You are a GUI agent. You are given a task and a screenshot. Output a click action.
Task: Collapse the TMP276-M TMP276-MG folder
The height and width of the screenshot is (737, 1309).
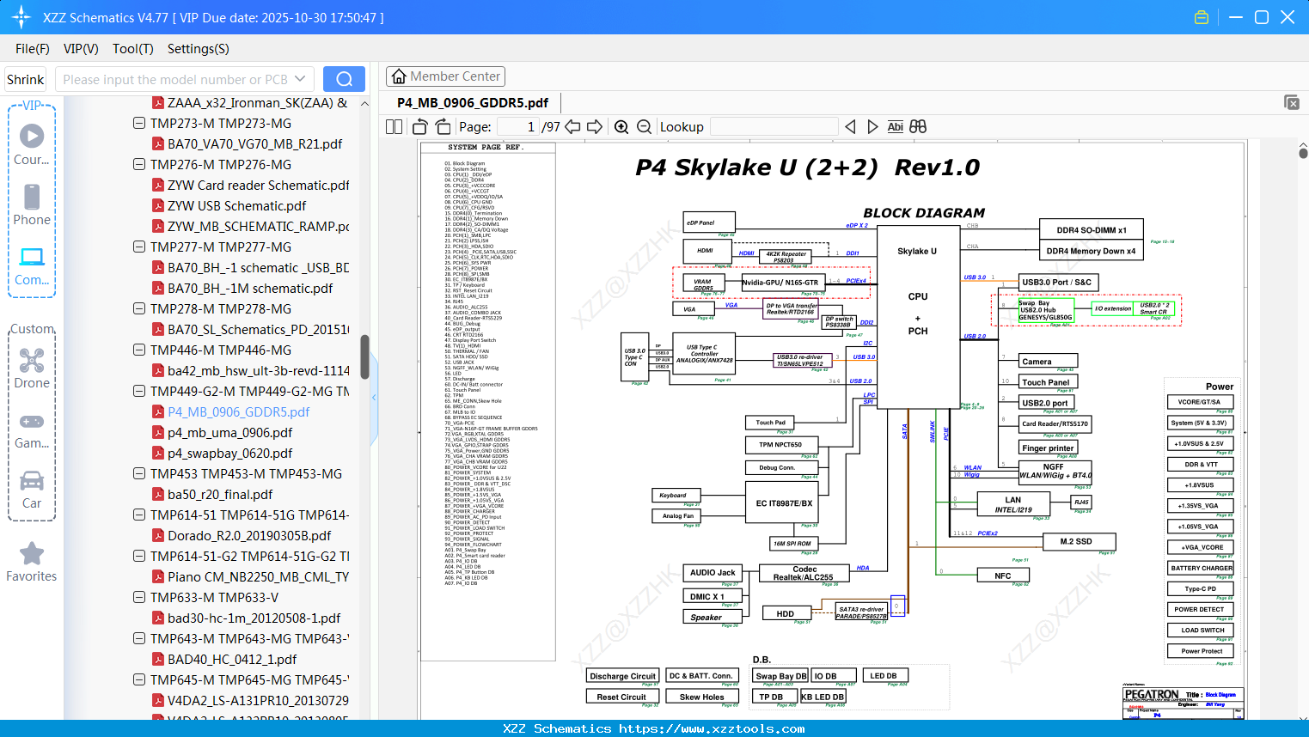tap(139, 164)
